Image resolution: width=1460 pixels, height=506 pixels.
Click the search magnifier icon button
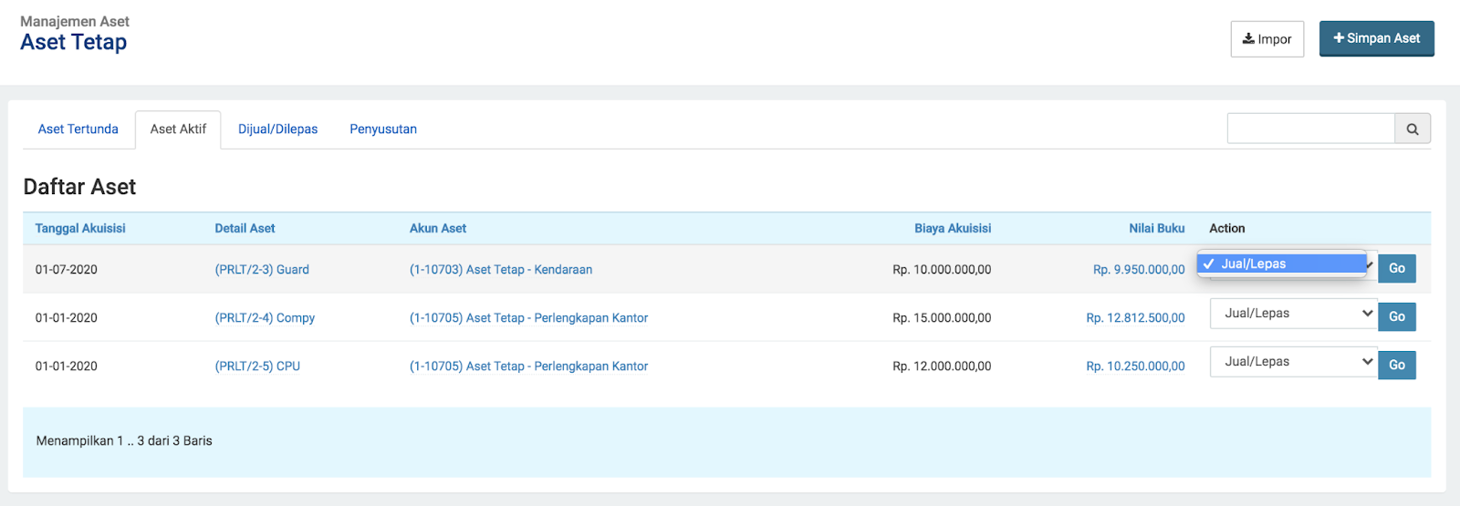[1412, 129]
